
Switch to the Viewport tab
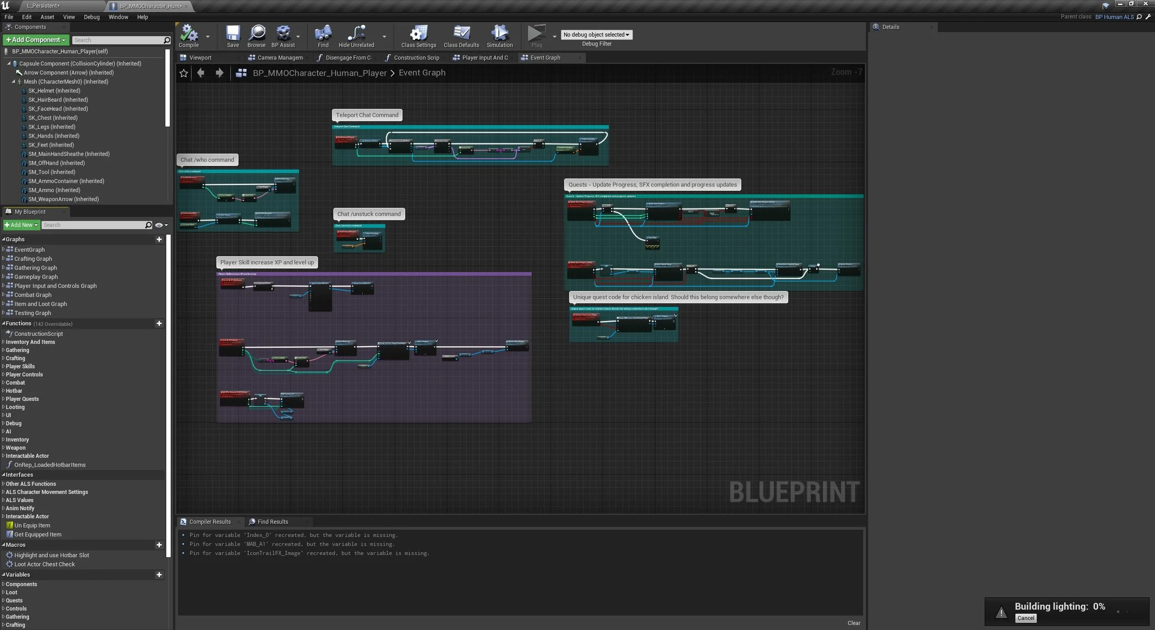pyautogui.click(x=200, y=58)
